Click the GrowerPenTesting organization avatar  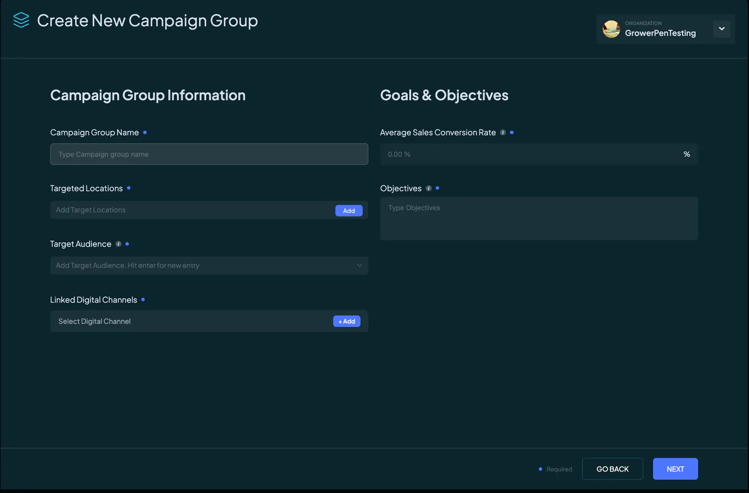[x=611, y=29]
